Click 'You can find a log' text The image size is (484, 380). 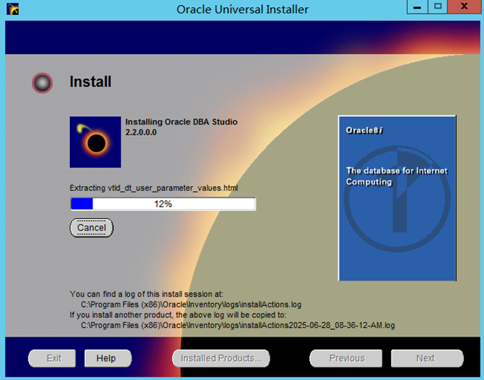[146, 294]
